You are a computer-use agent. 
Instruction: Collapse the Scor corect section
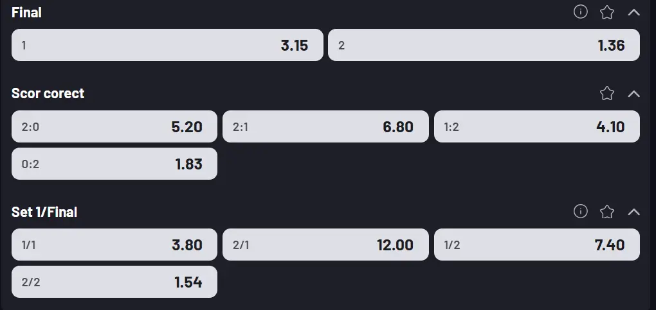633,94
